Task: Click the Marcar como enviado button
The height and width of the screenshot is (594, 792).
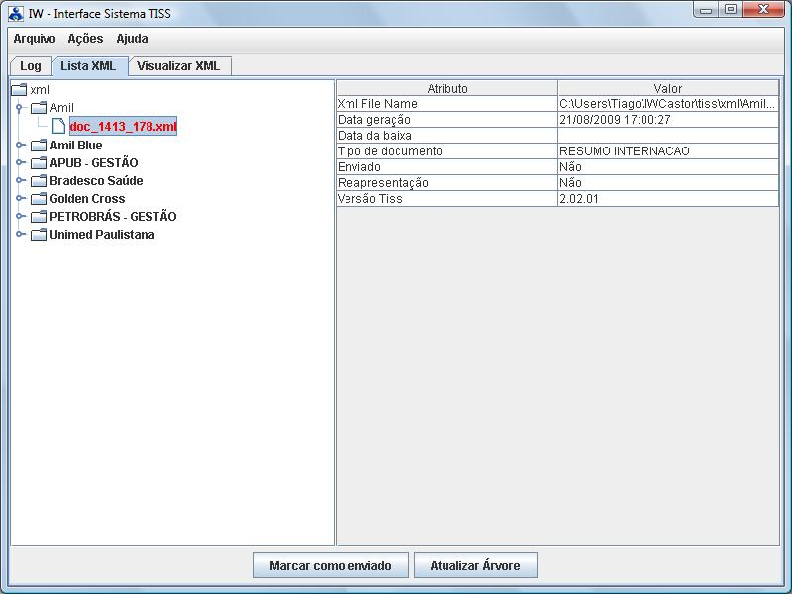Action: [x=331, y=565]
